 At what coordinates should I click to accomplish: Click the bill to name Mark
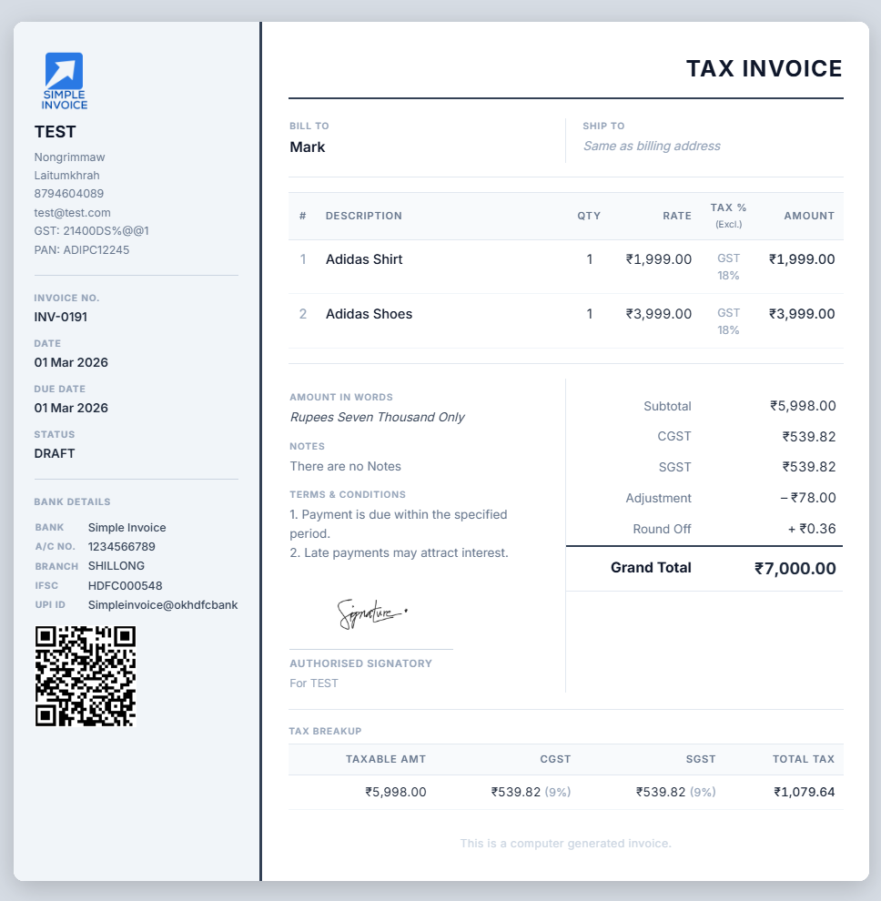pyautogui.click(x=308, y=147)
